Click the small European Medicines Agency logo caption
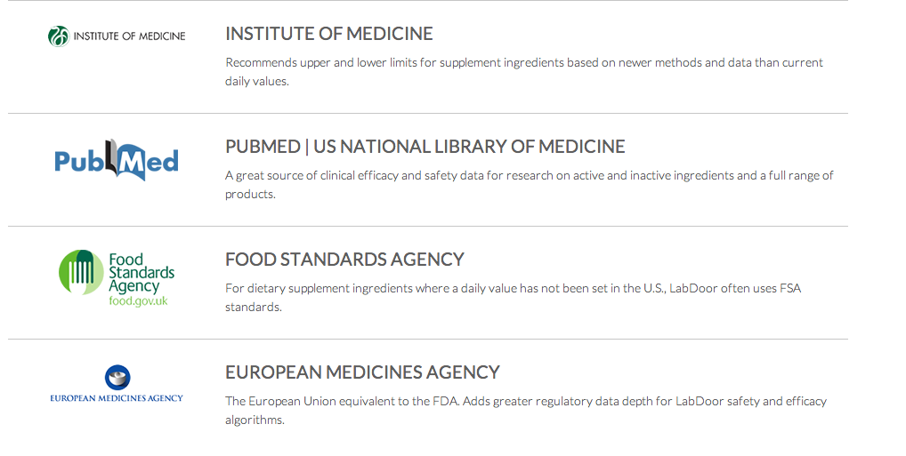 [117, 397]
